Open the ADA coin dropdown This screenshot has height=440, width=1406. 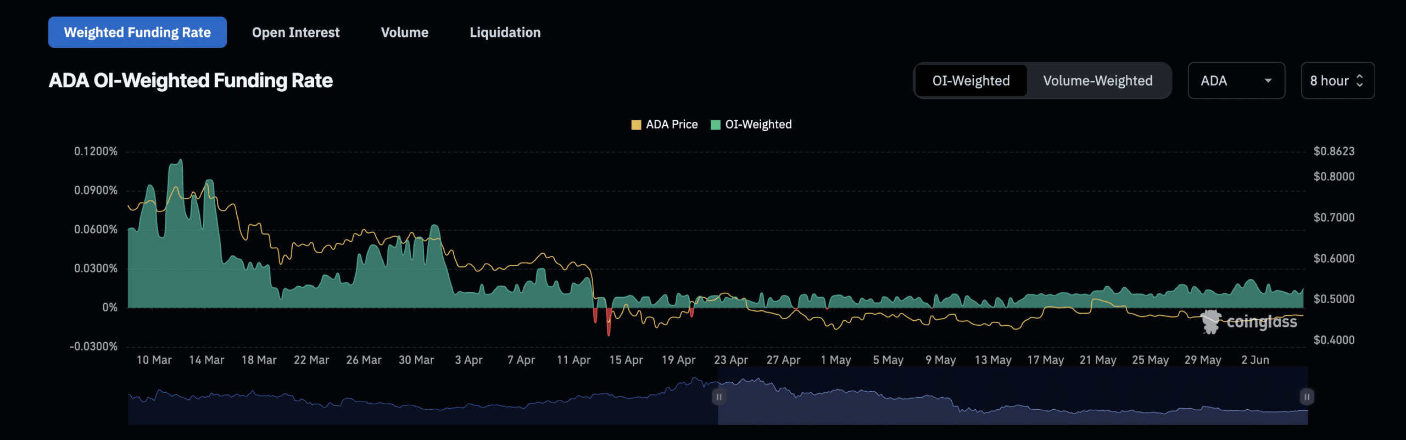(x=1236, y=81)
